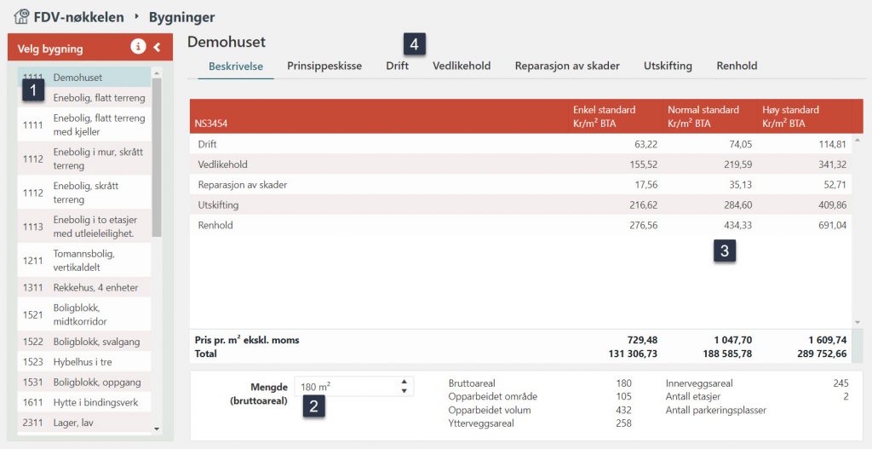Open the info icon in Velg bygning header
872x449 pixels.
[138, 47]
